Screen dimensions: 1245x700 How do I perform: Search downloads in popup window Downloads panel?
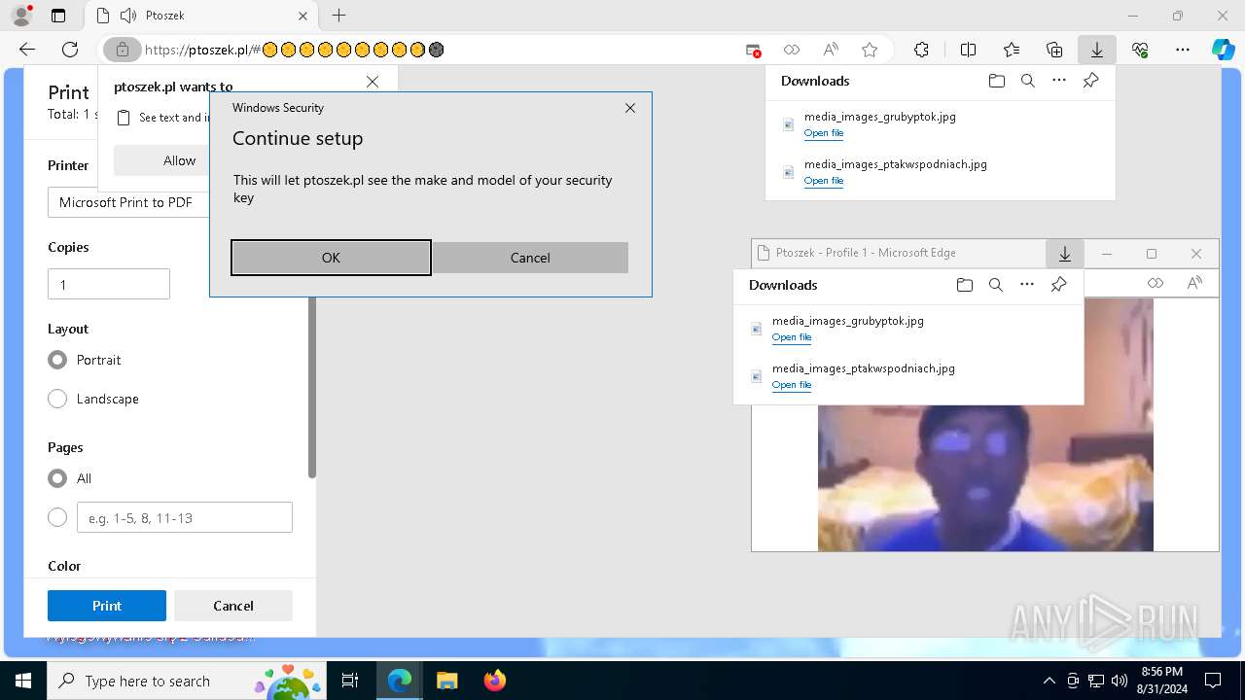click(996, 285)
